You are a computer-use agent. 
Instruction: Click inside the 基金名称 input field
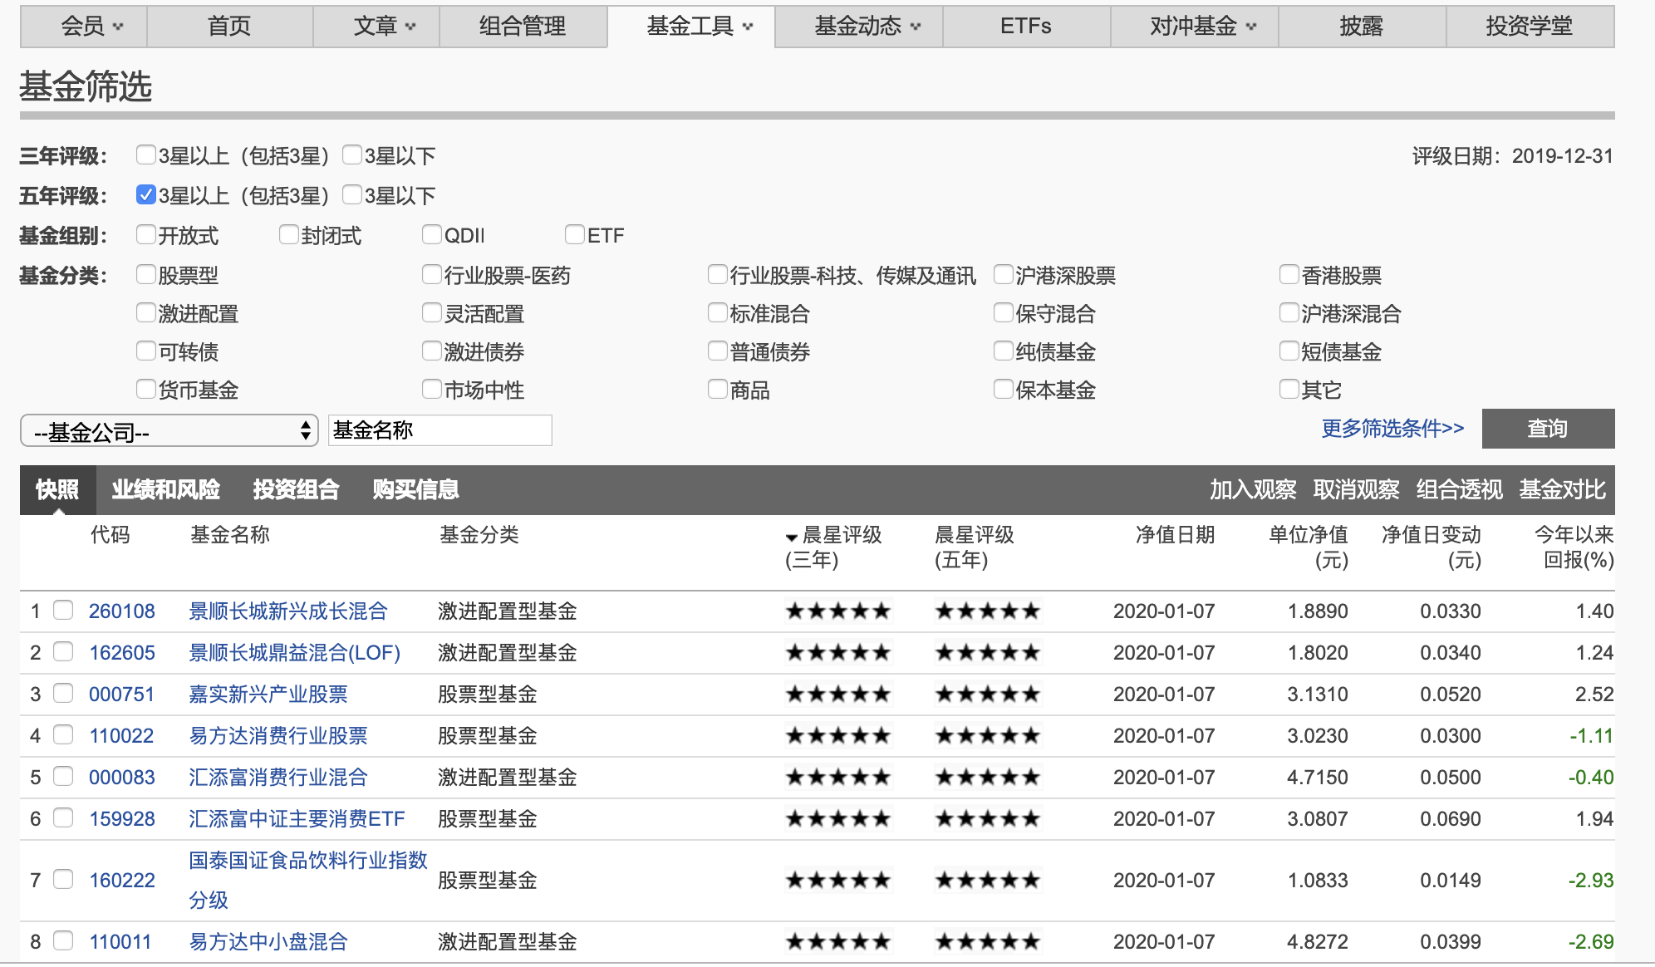[440, 430]
